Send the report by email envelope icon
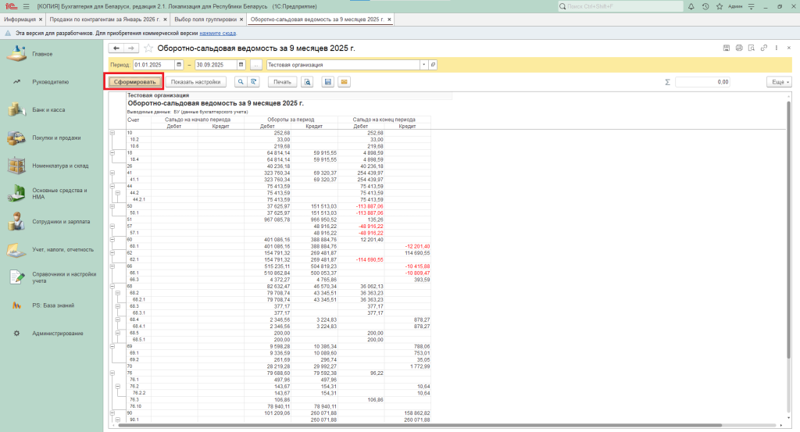 tap(344, 81)
